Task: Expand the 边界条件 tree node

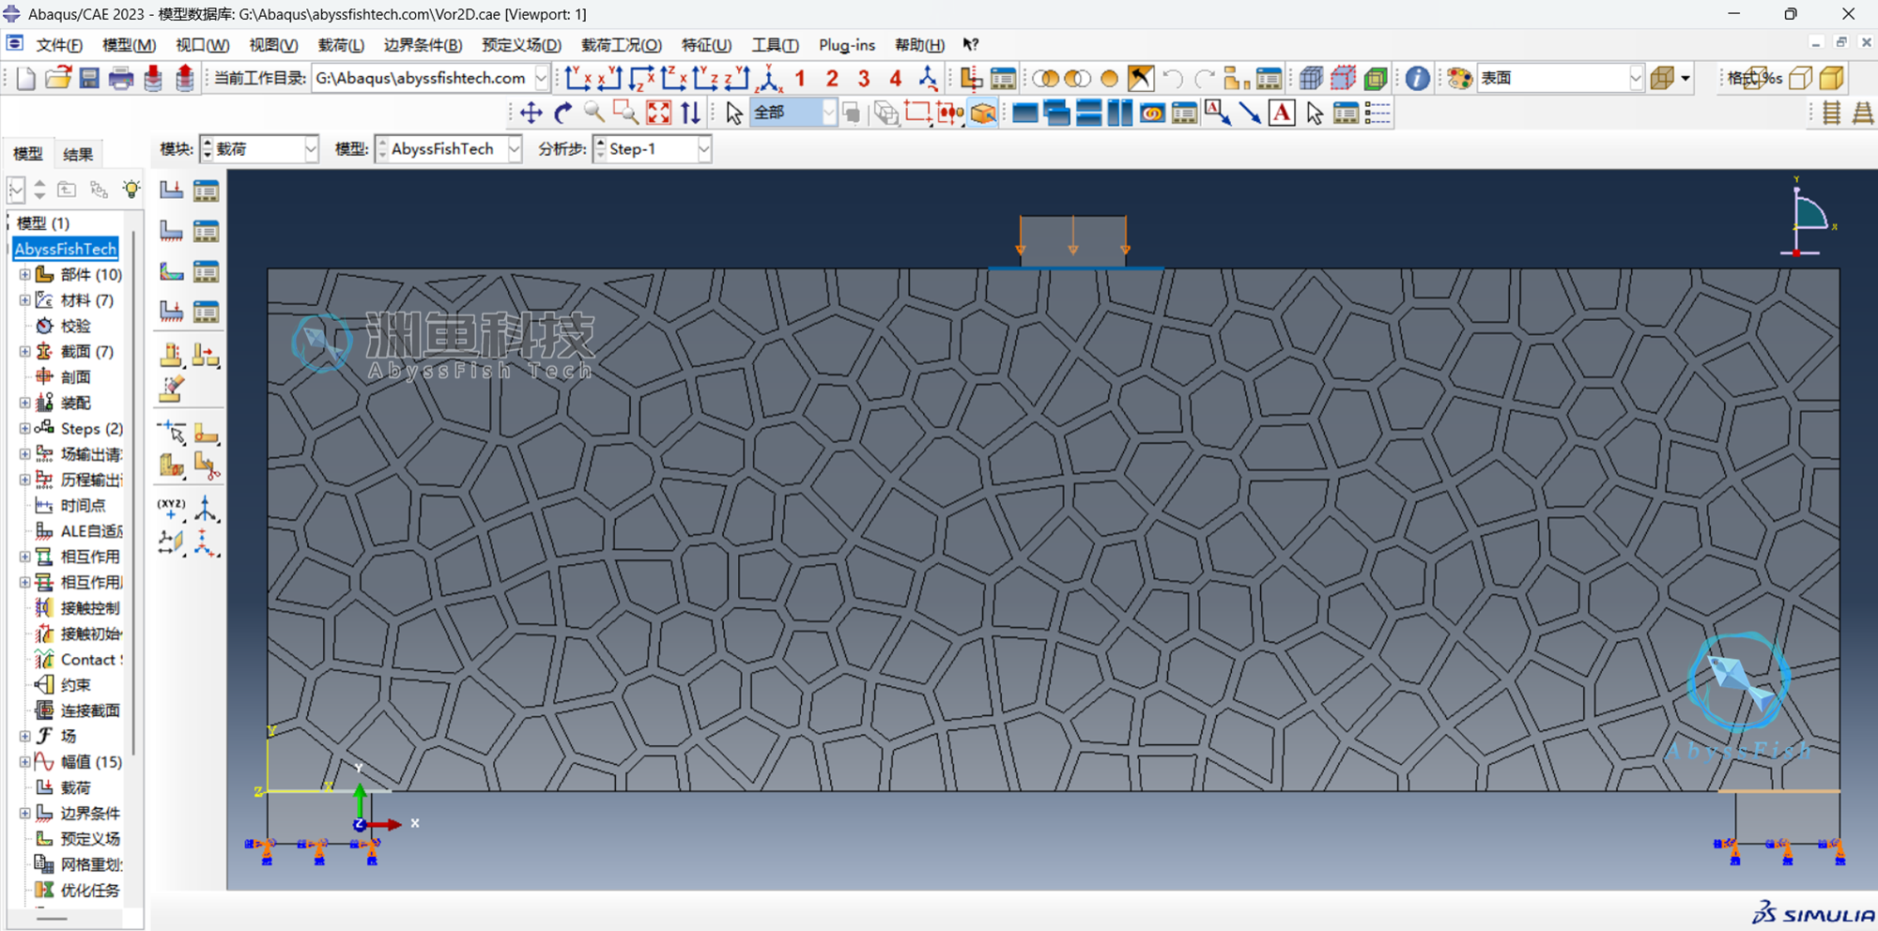Action: pos(24,814)
